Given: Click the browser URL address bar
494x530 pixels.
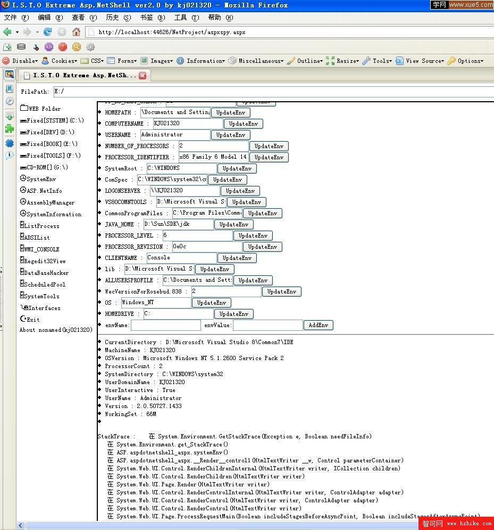Looking at the screenshot, I should [x=290, y=32].
